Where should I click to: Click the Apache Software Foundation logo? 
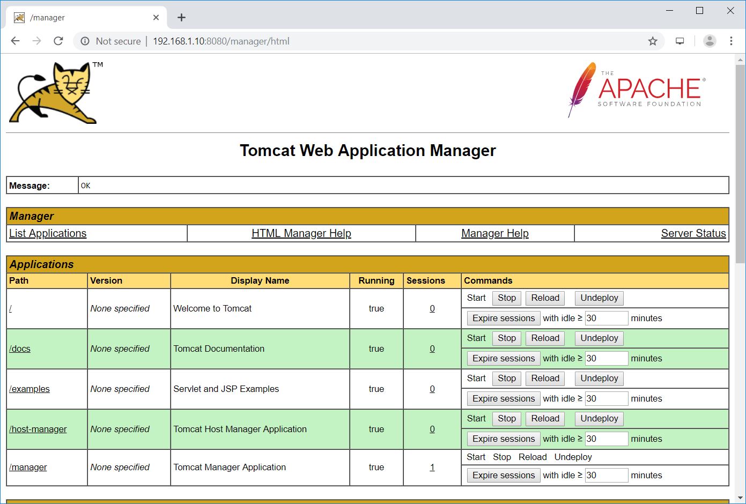coord(636,90)
